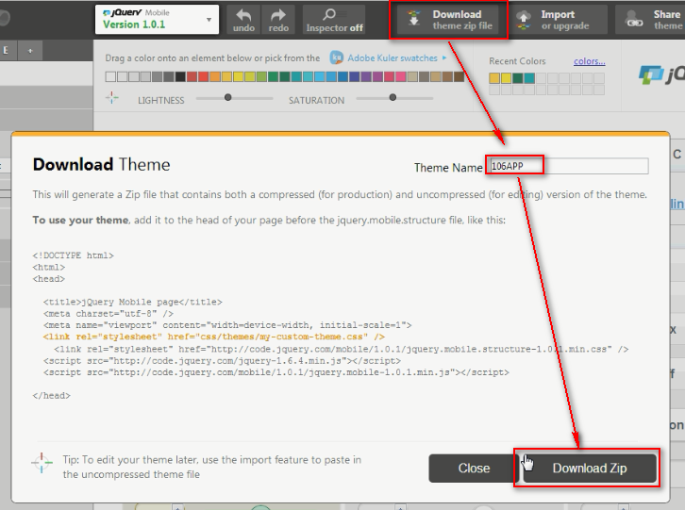Image resolution: width=685 pixels, height=510 pixels.
Task: Open the recent colors... link
Action: (x=590, y=61)
